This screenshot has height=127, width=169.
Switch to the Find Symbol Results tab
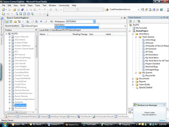point(103,117)
